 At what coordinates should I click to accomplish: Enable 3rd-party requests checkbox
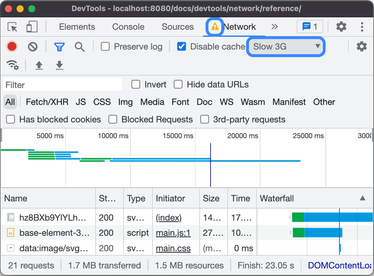205,119
